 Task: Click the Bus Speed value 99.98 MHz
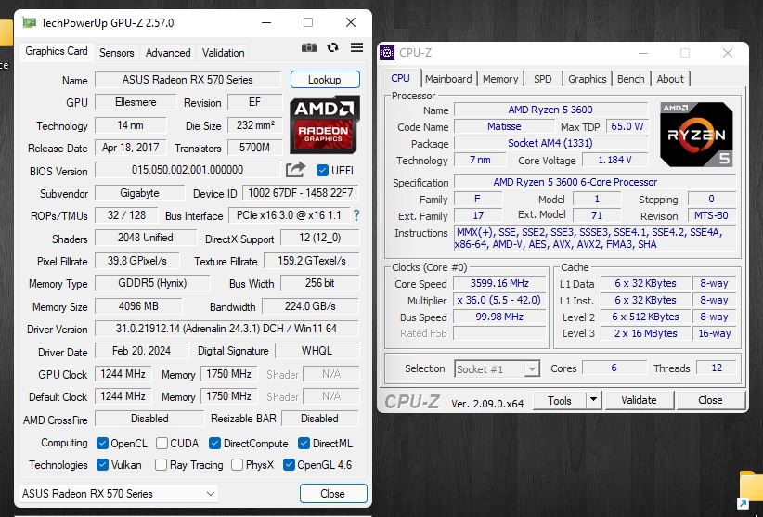pos(499,317)
